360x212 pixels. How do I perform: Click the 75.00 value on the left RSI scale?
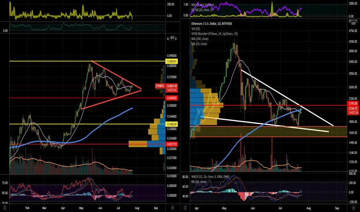point(5,183)
